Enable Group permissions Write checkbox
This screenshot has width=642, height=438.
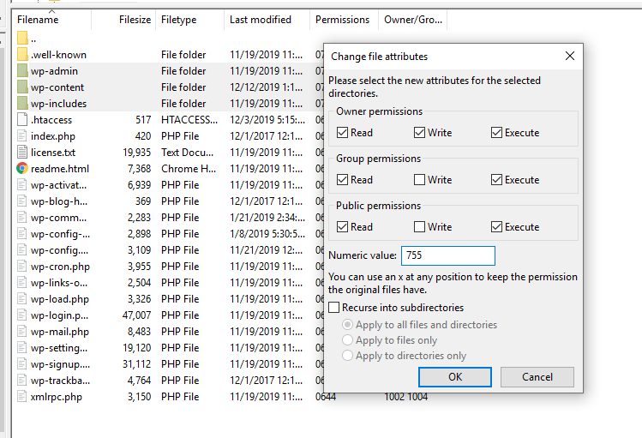coord(419,180)
